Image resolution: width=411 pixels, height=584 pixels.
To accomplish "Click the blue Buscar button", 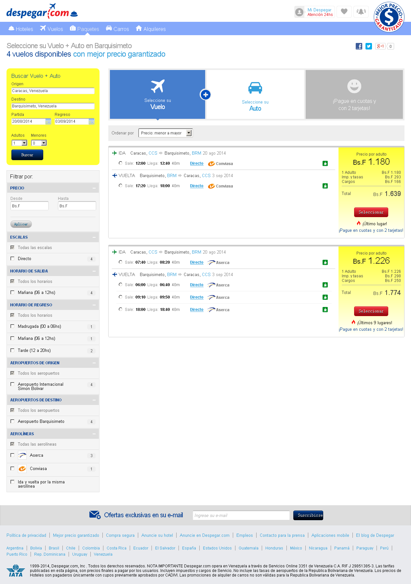I will pos(27,155).
